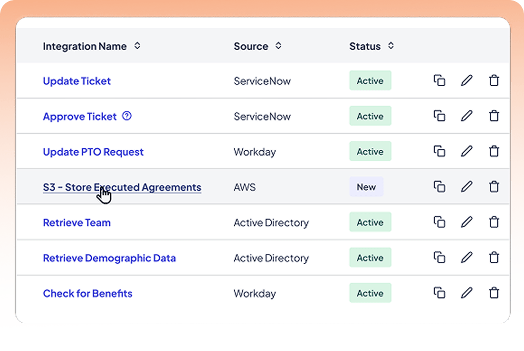Toggle the Active badge for Check for Benefits
Screen dimensions: 524x351
(370, 293)
